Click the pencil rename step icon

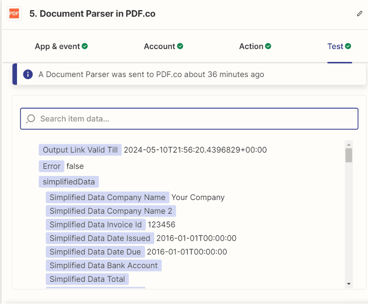coord(360,14)
